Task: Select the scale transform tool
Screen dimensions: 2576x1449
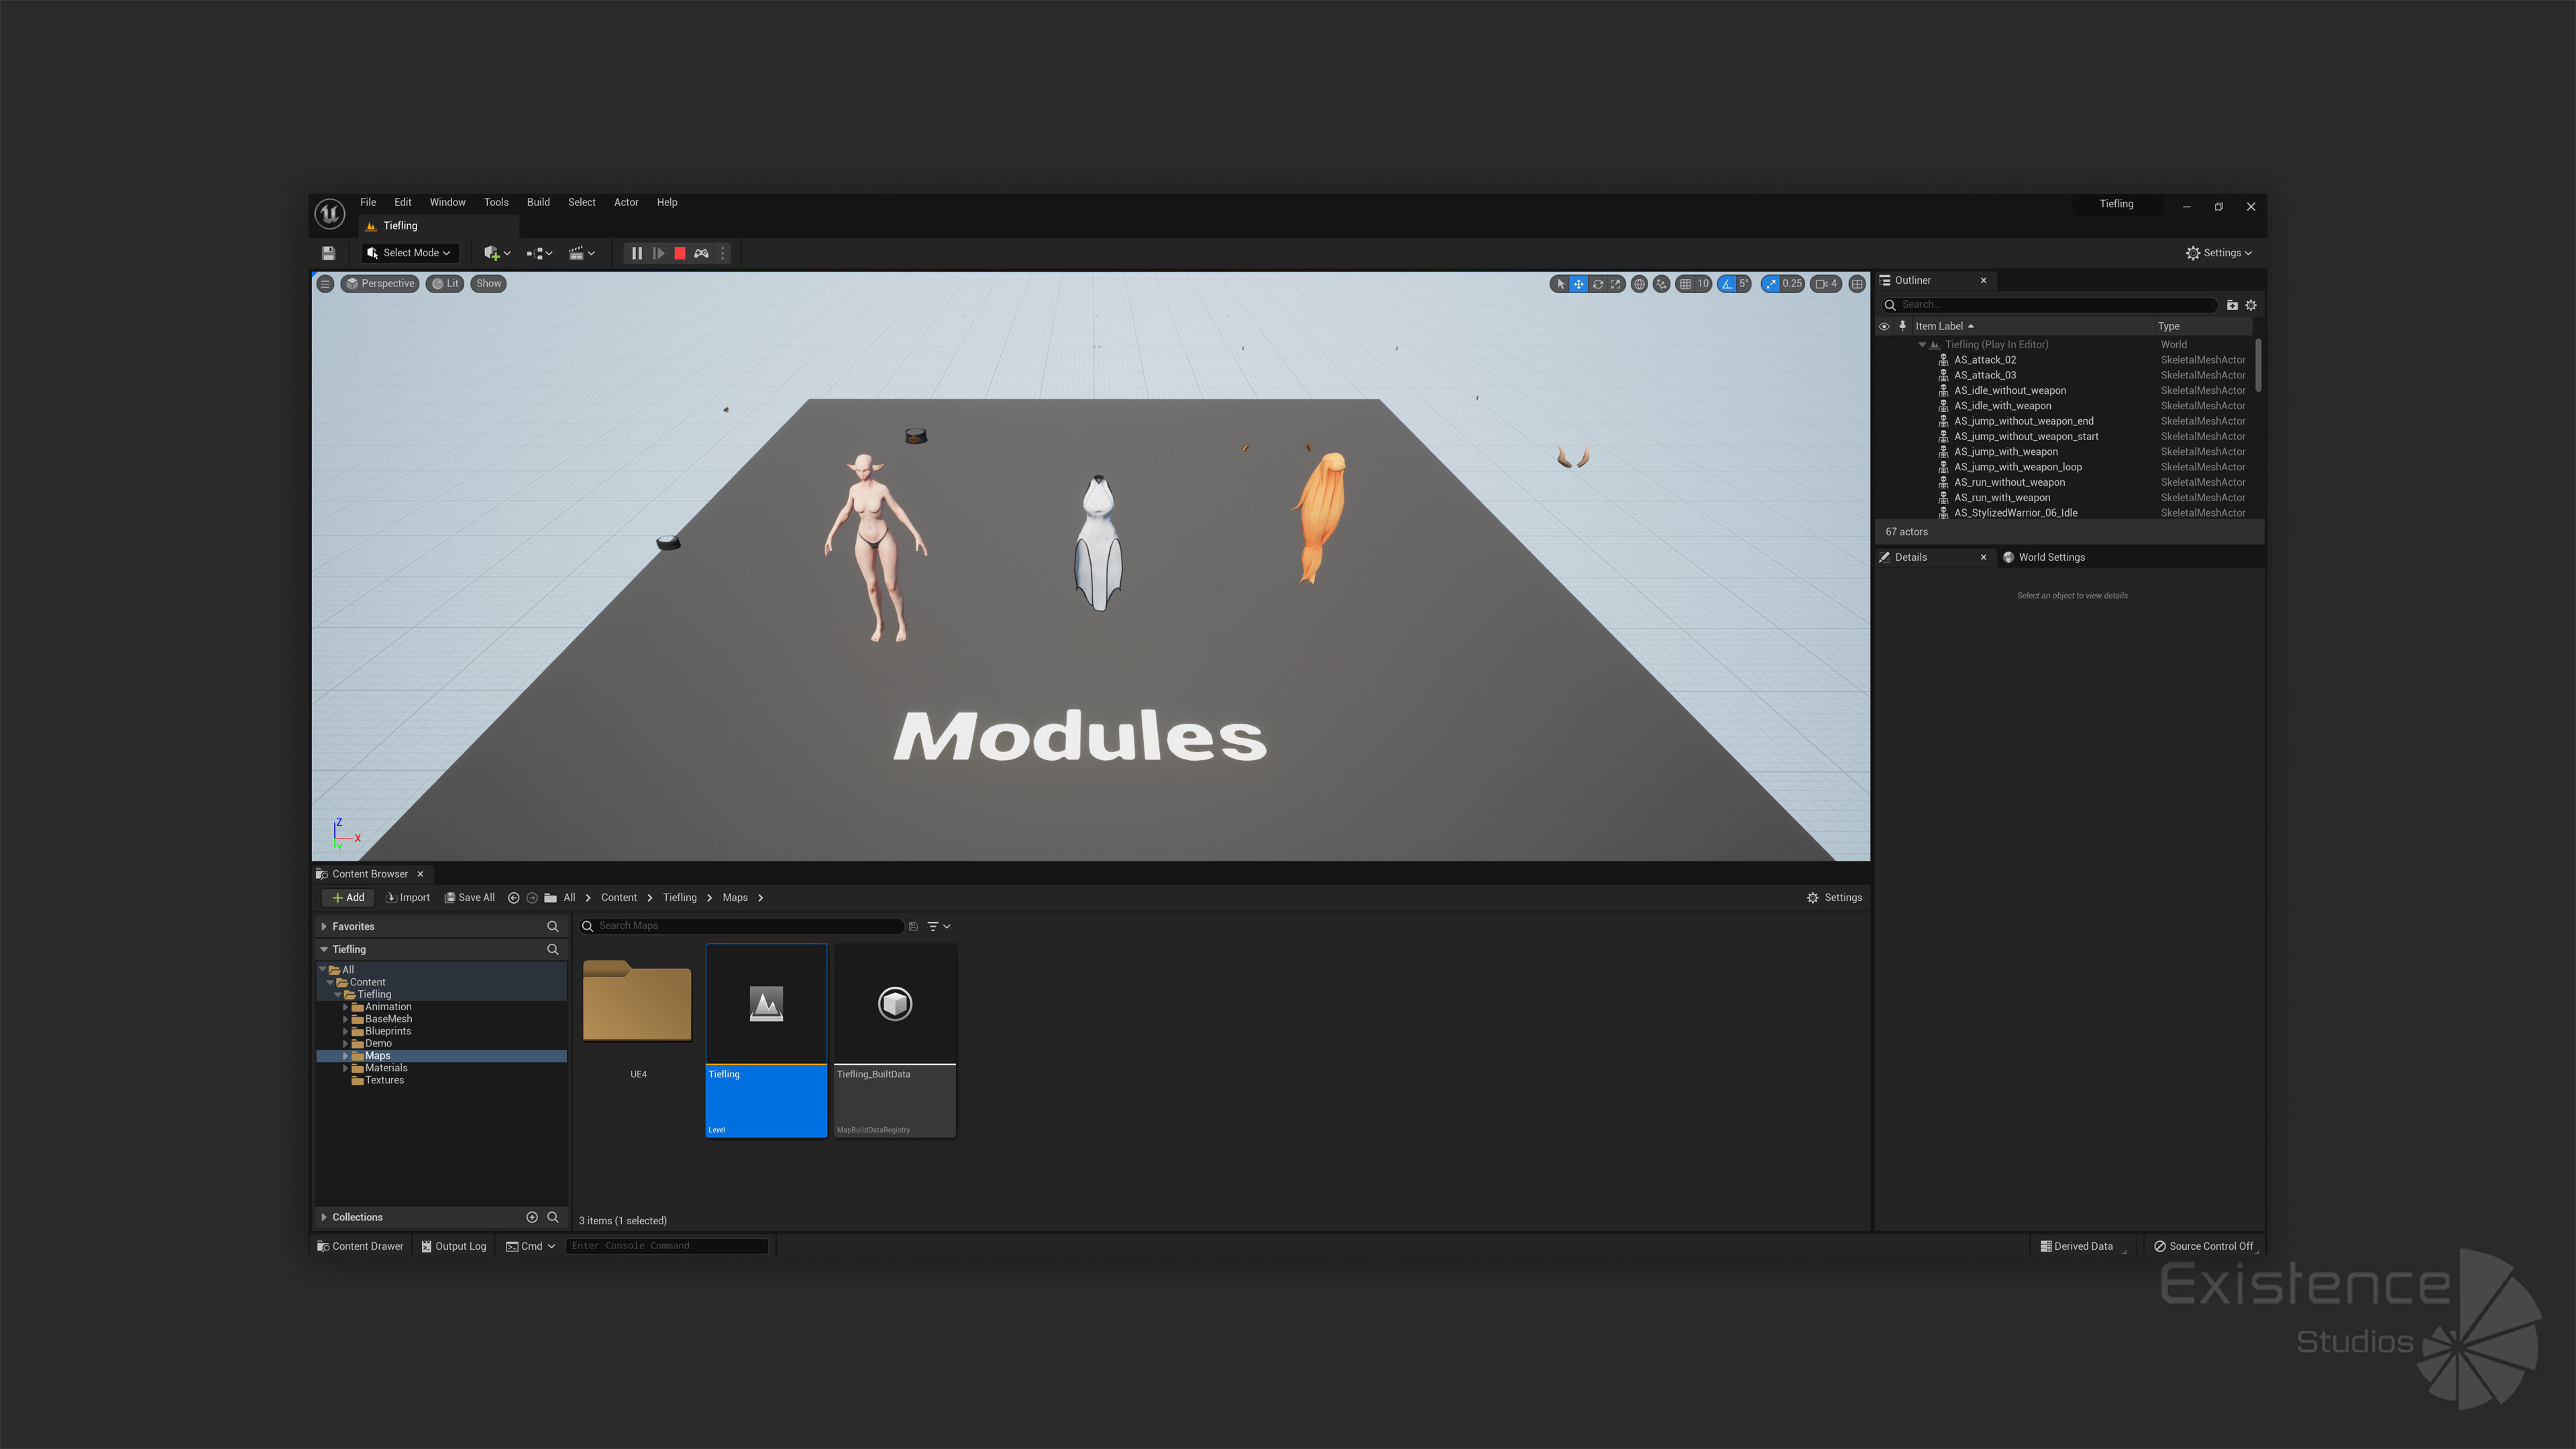Action: coord(1615,284)
